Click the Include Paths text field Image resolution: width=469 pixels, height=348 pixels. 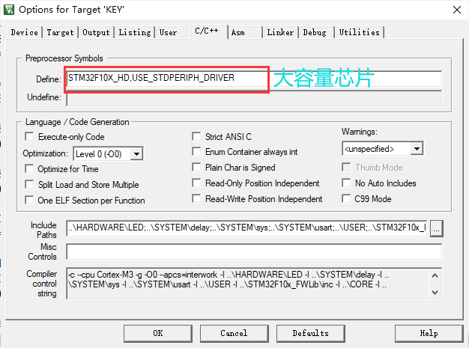pos(246,228)
